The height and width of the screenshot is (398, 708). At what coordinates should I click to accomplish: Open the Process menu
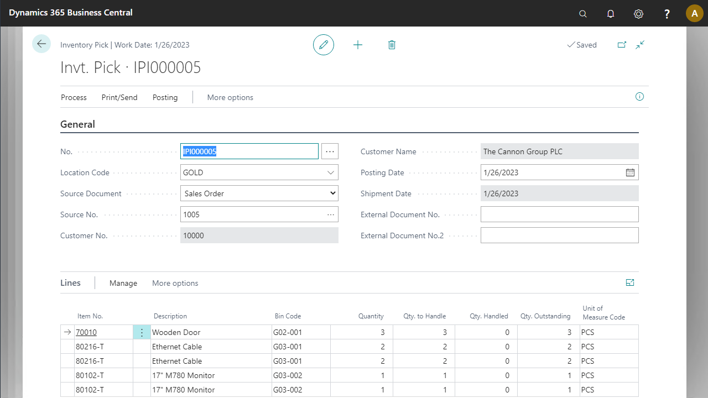tap(74, 97)
